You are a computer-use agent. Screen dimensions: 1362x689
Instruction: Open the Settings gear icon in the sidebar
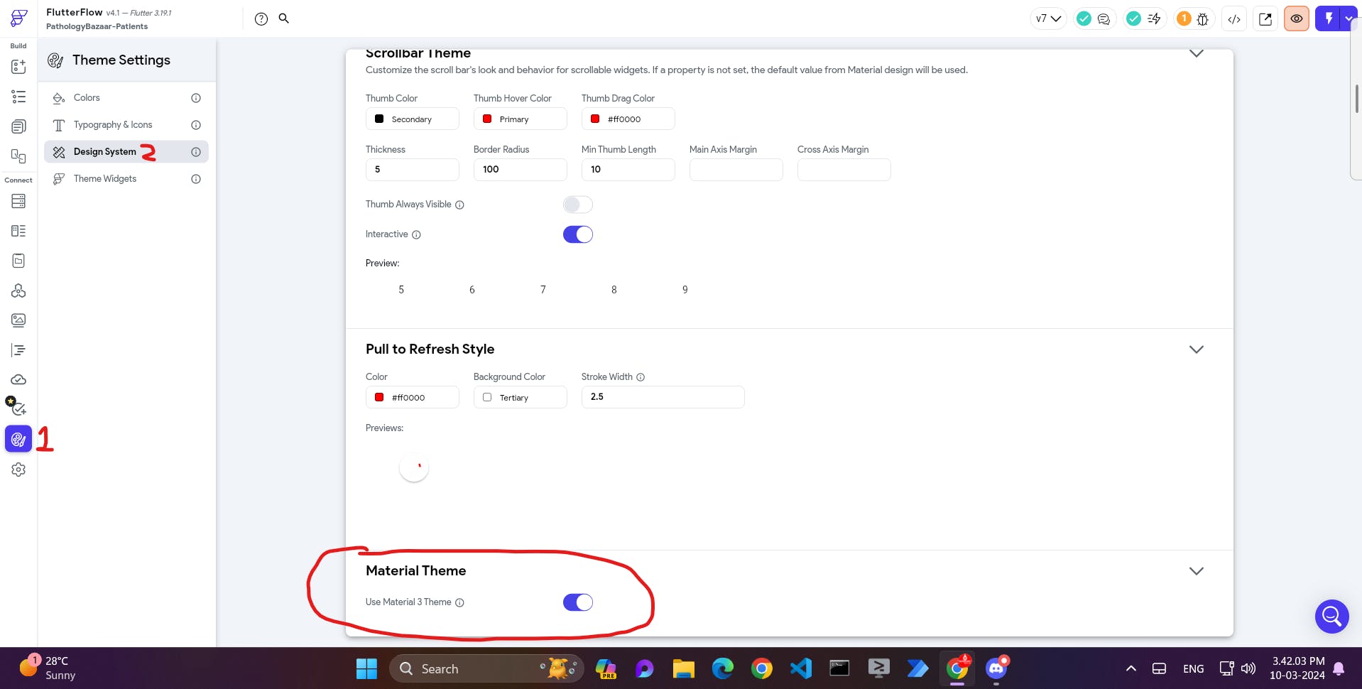18,470
